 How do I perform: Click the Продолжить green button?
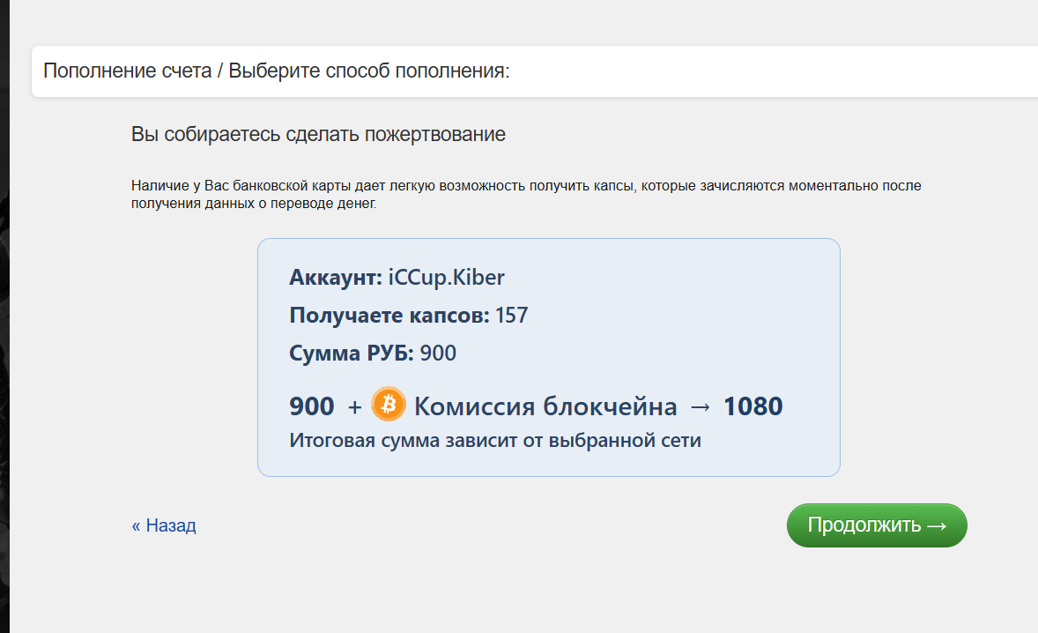coord(877,525)
